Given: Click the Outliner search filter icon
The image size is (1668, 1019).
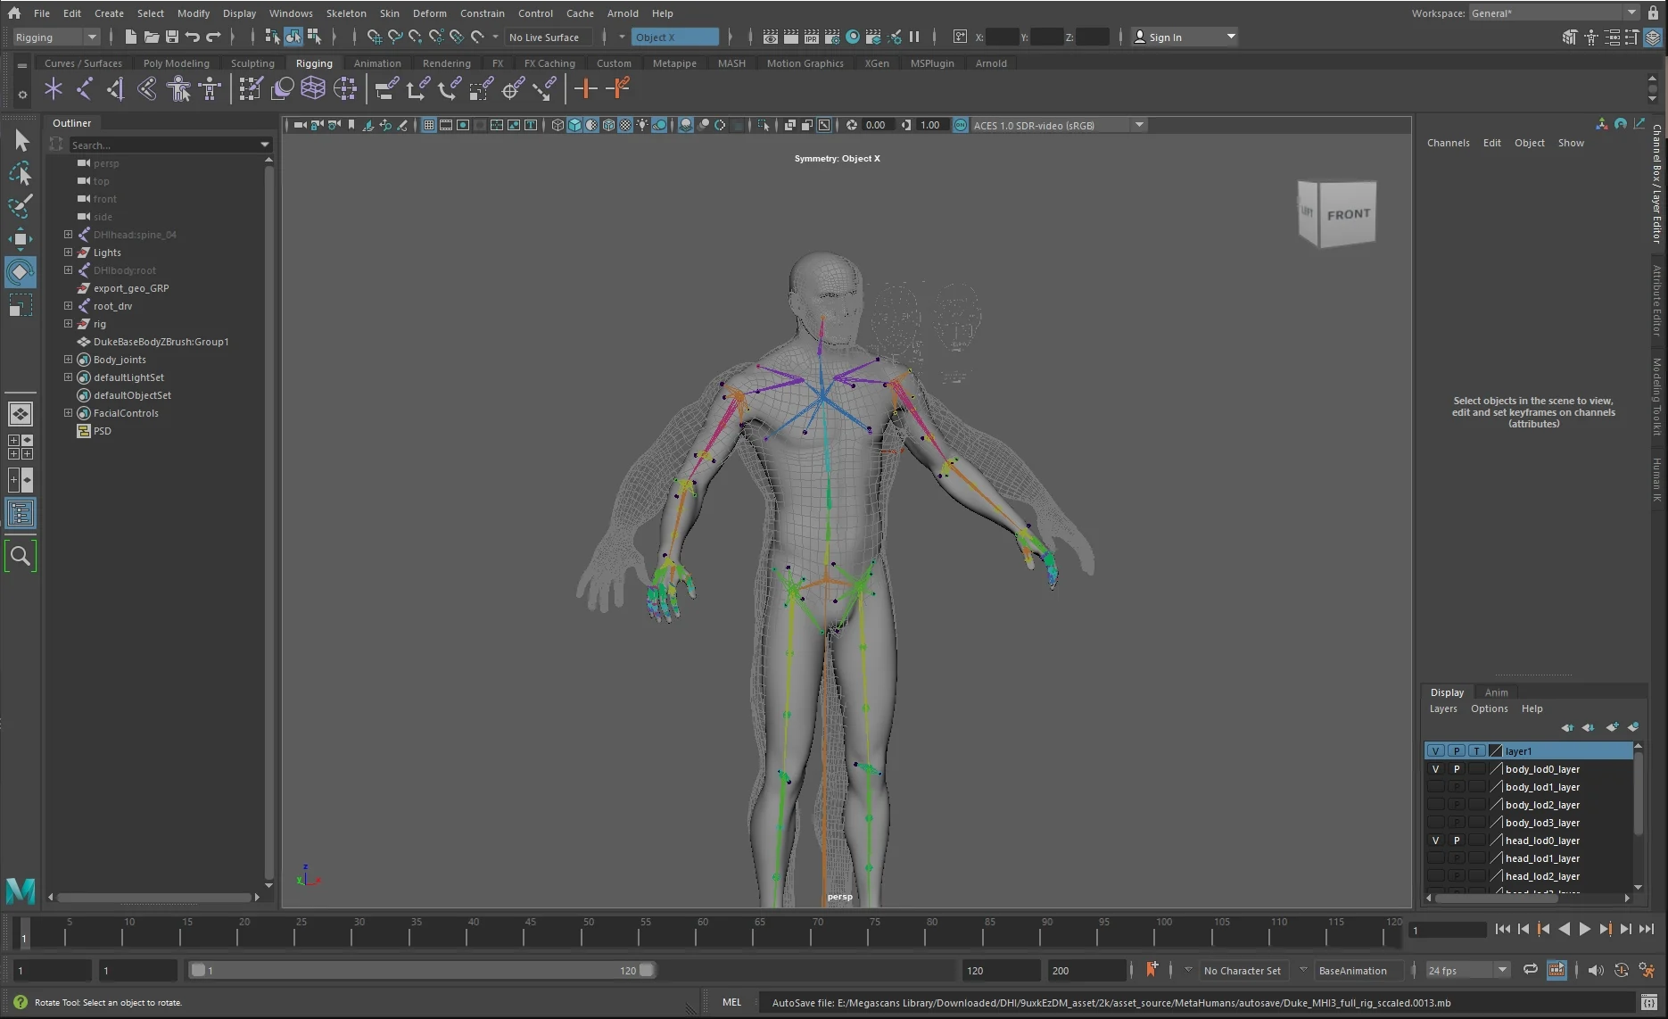Looking at the screenshot, I should tap(56, 144).
